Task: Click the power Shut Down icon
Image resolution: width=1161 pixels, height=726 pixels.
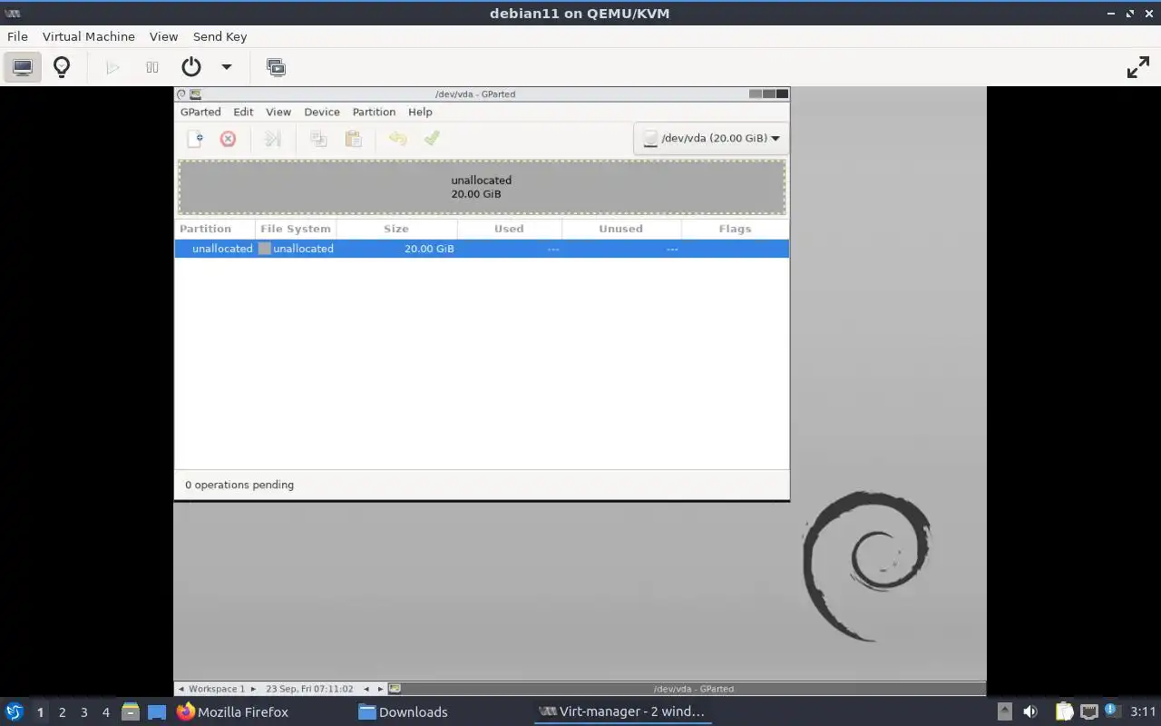Action: click(190, 67)
